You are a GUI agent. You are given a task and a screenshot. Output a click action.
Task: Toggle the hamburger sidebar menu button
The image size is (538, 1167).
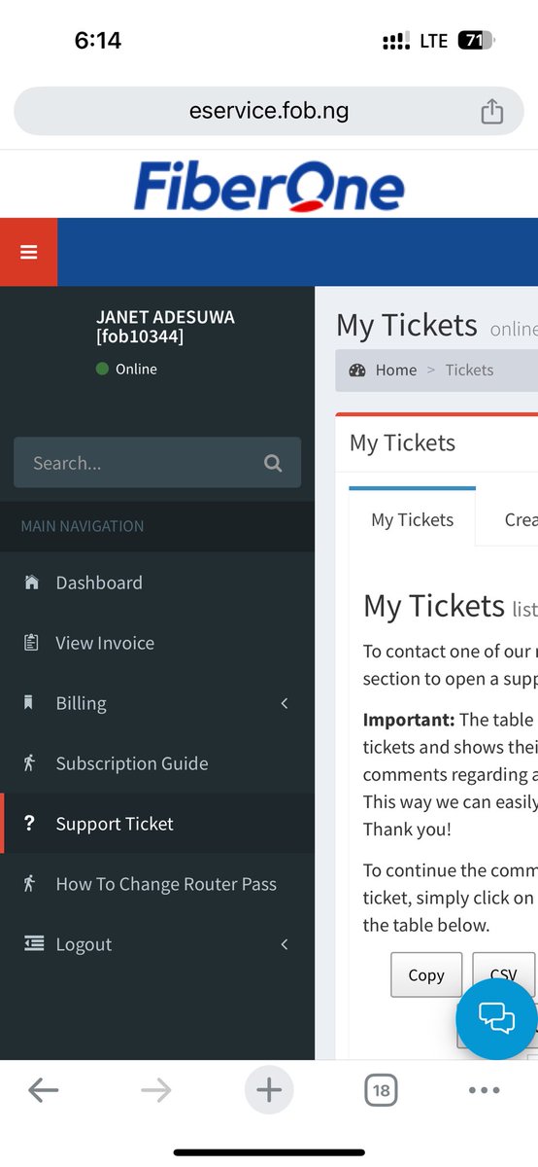click(x=28, y=252)
